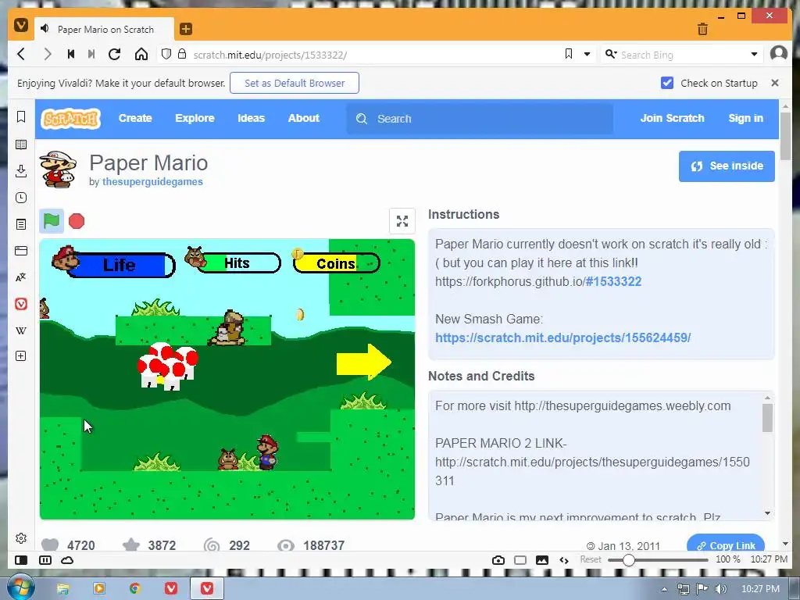Click Join Scratch
The image size is (800, 600).
coord(672,119)
